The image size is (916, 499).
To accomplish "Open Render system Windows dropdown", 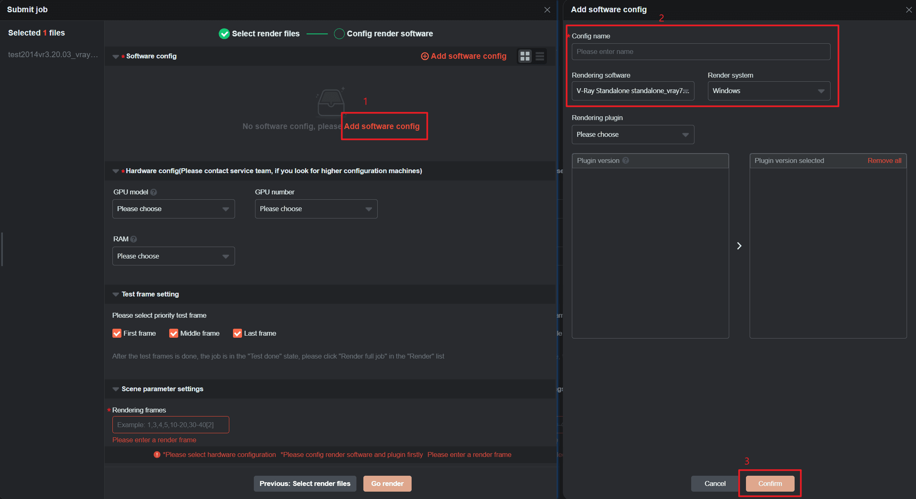I will pos(768,91).
